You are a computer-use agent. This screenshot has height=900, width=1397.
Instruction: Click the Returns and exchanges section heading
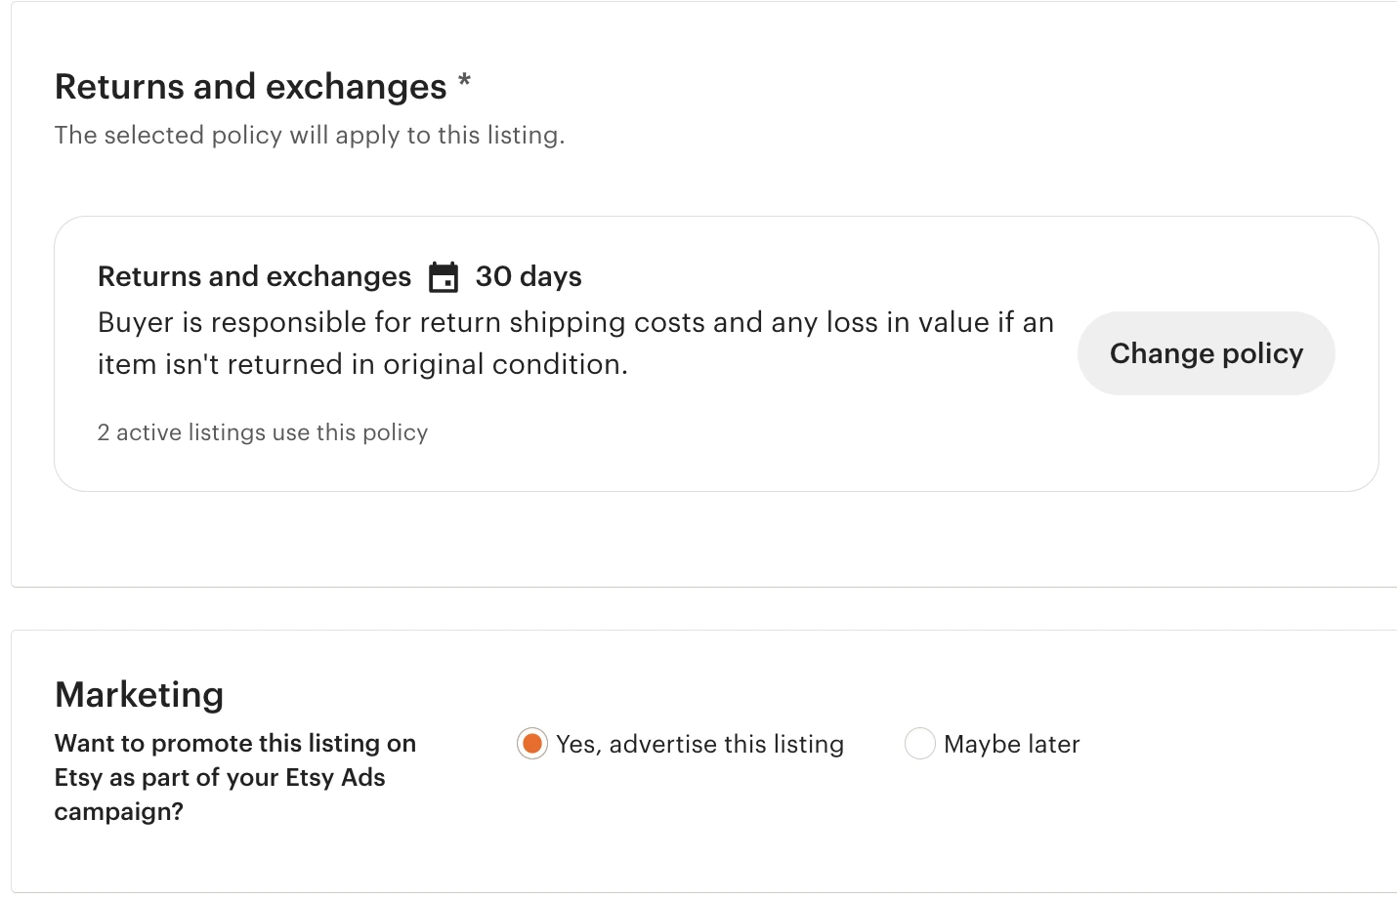coord(250,86)
